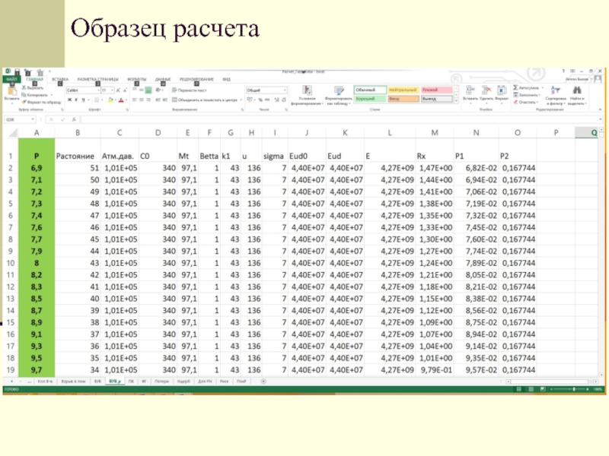
Task: Click the decrease indent icon
Action: tap(158, 100)
